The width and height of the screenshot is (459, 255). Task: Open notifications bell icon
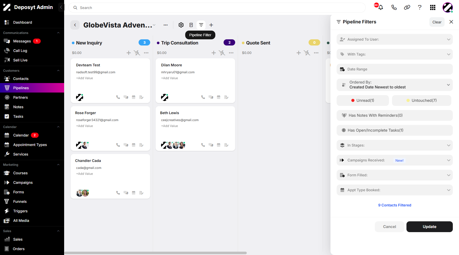380,7
